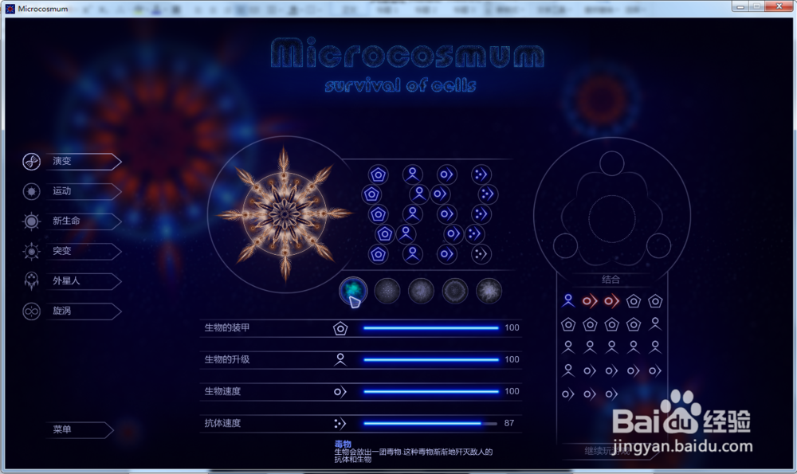
Task: Click the top row armor gene in creature grid
Action: click(x=378, y=174)
